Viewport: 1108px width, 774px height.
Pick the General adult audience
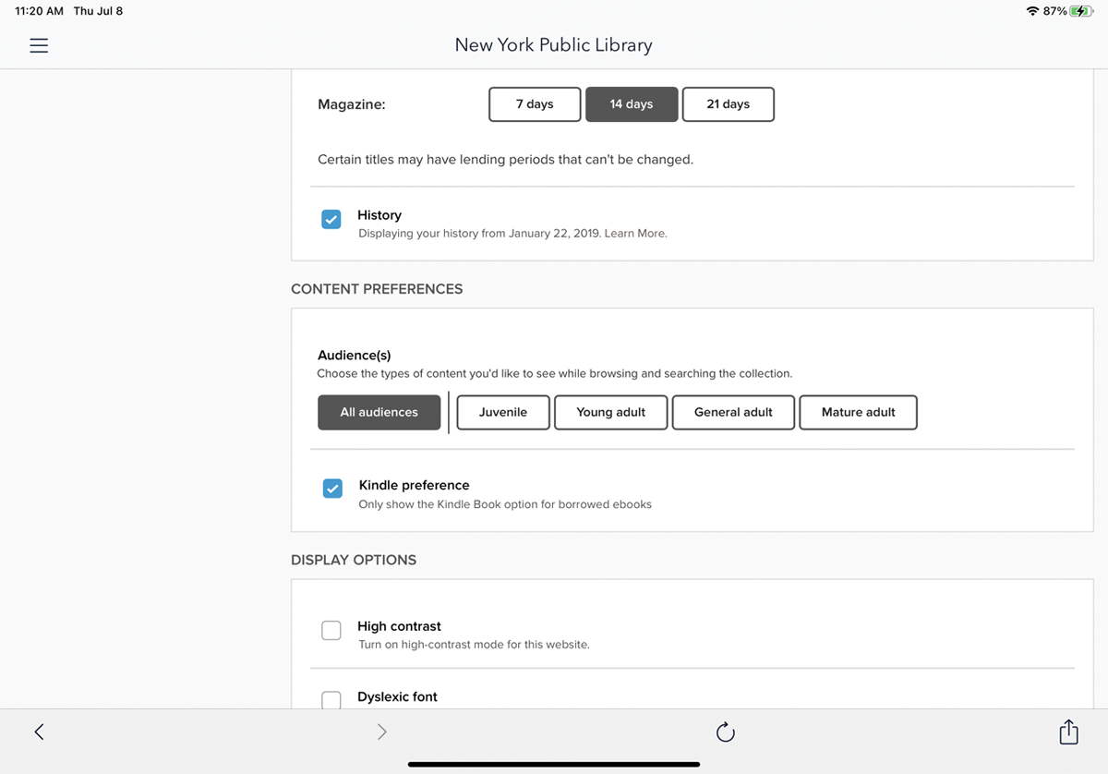coord(733,413)
